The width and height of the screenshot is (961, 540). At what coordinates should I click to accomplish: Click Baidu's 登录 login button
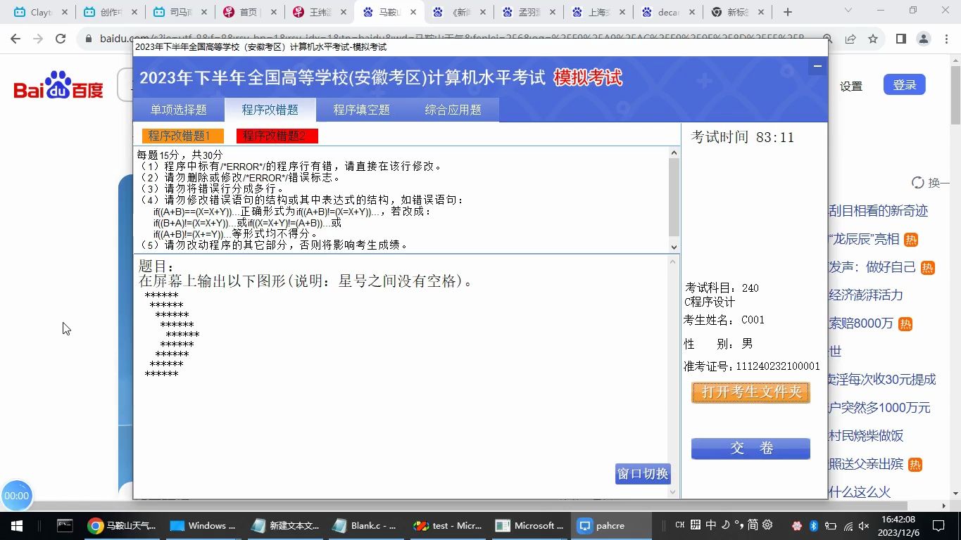pyautogui.click(x=905, y=85)
